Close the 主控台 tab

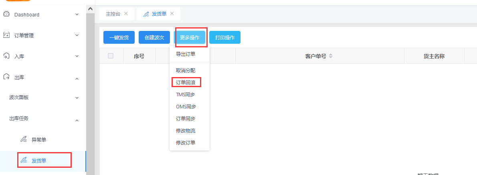(x=126, y=13)
